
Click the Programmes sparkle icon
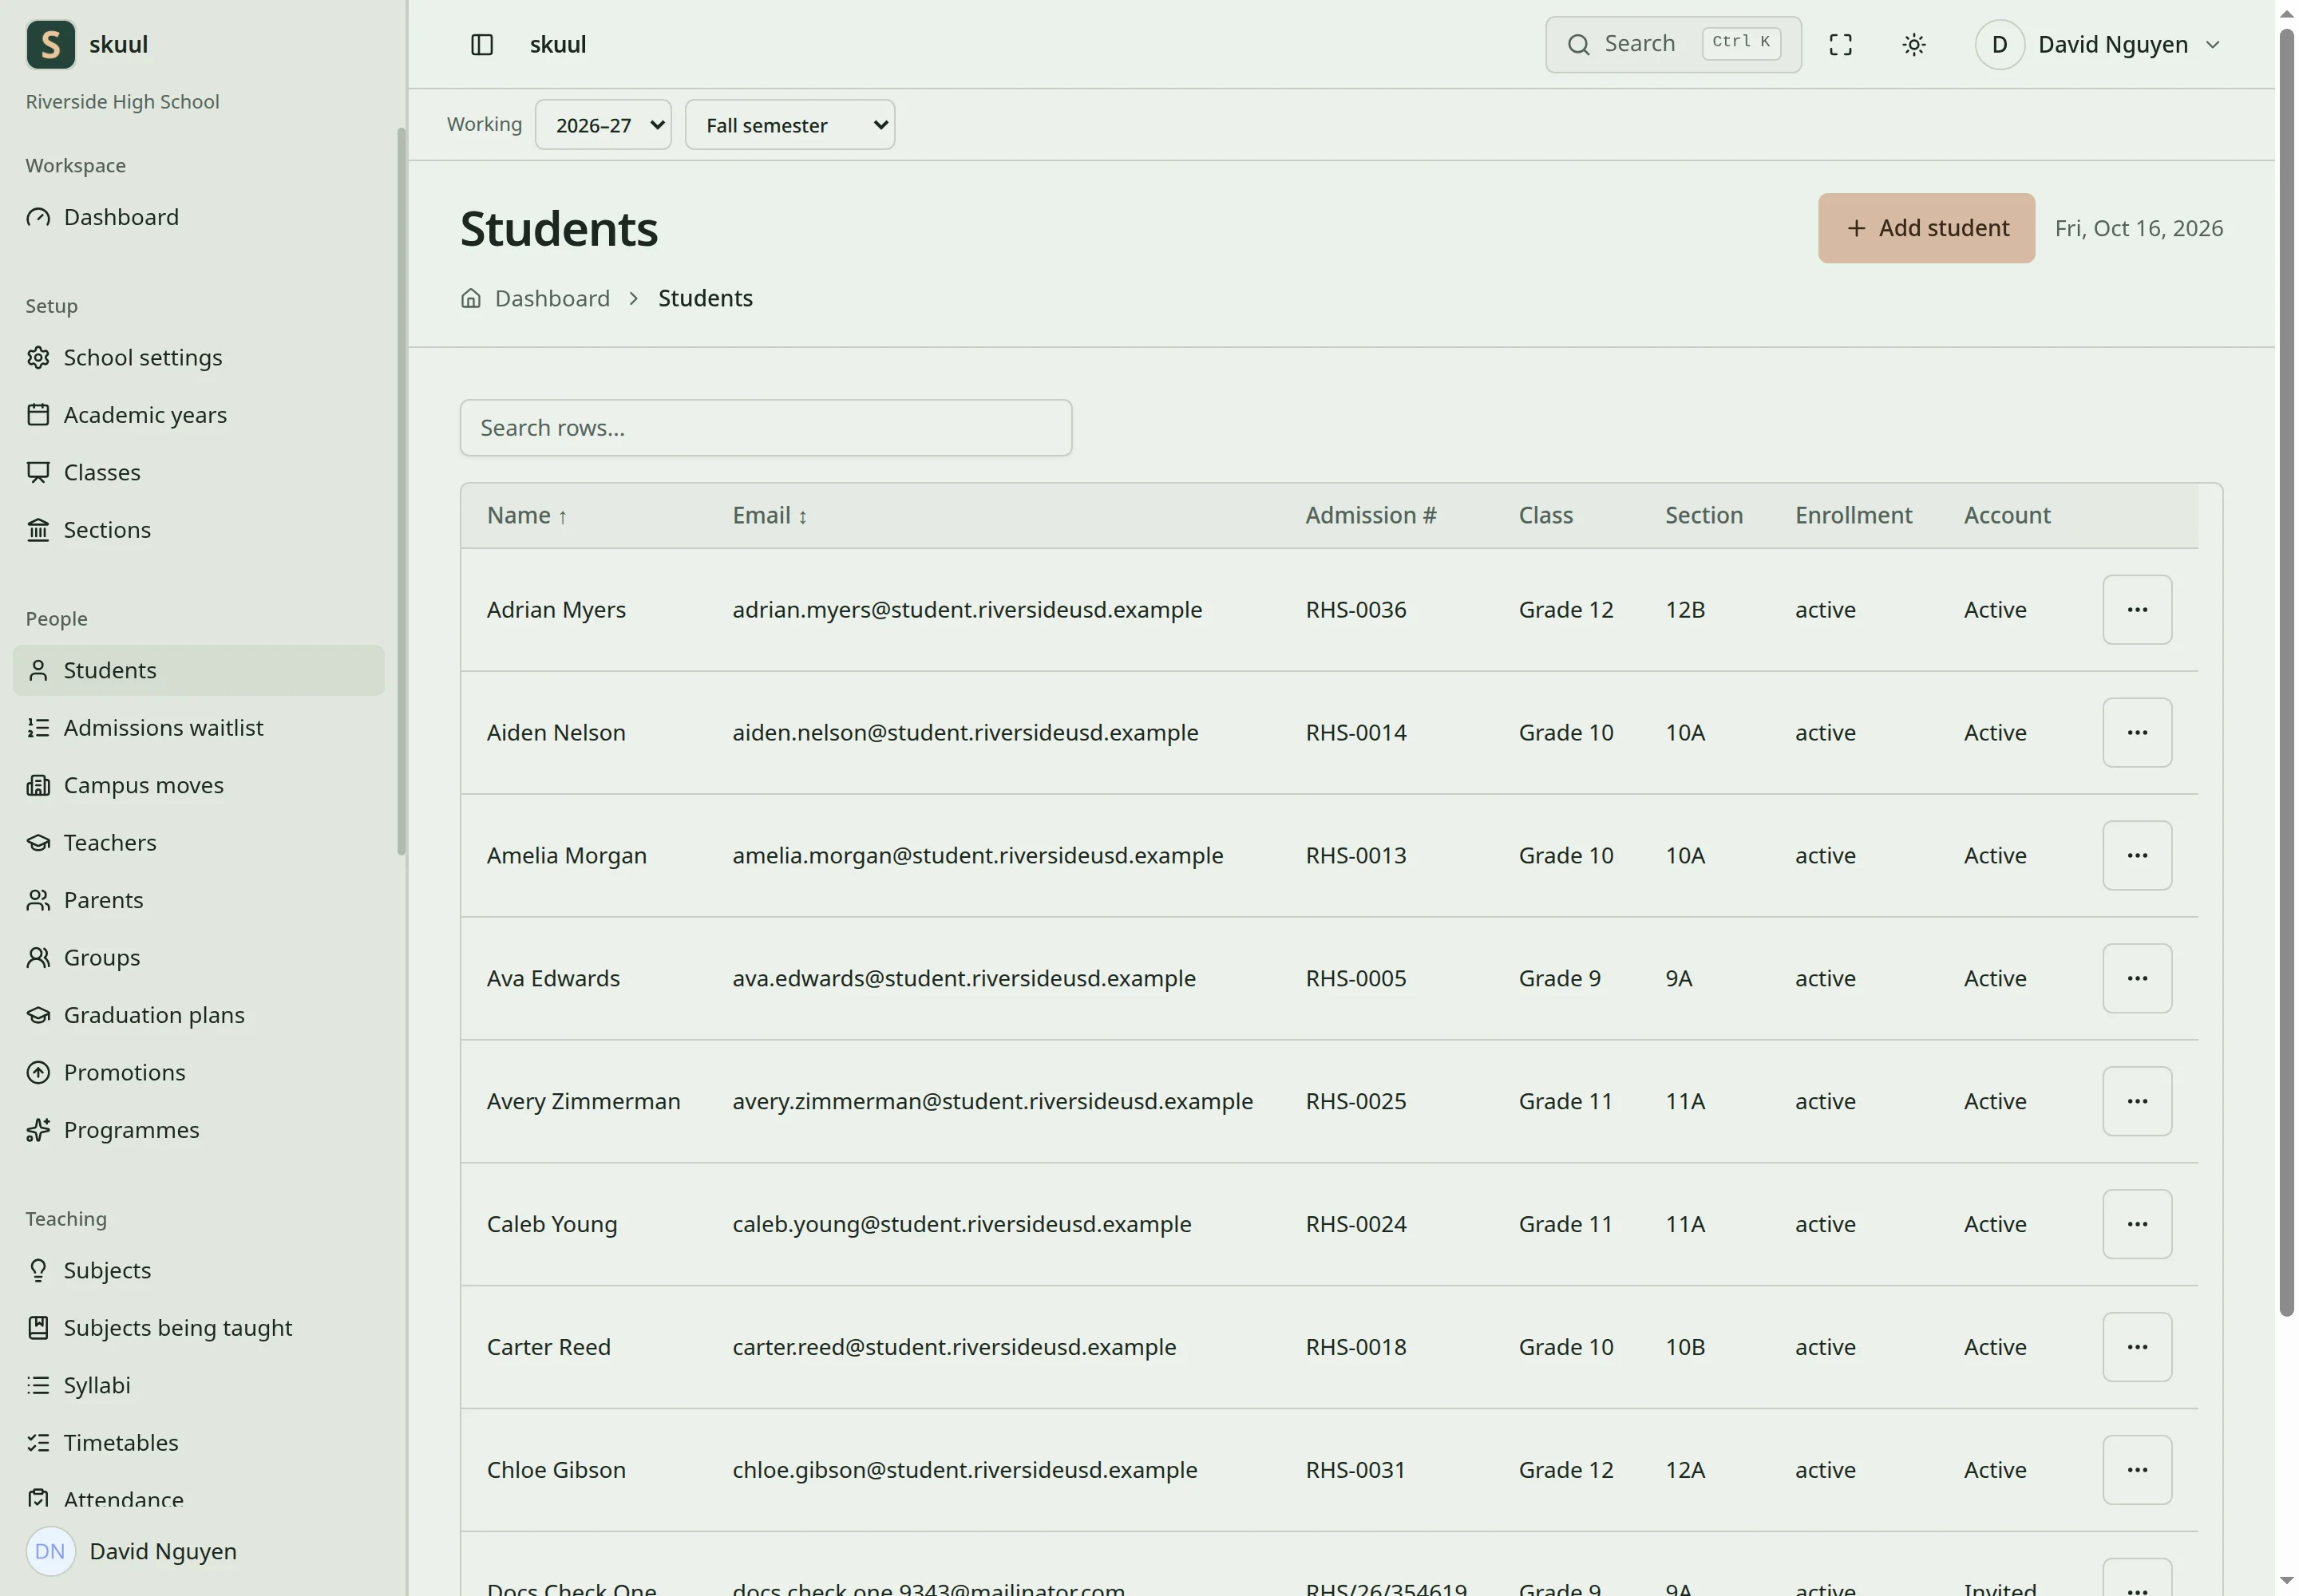coord(38,1129)
